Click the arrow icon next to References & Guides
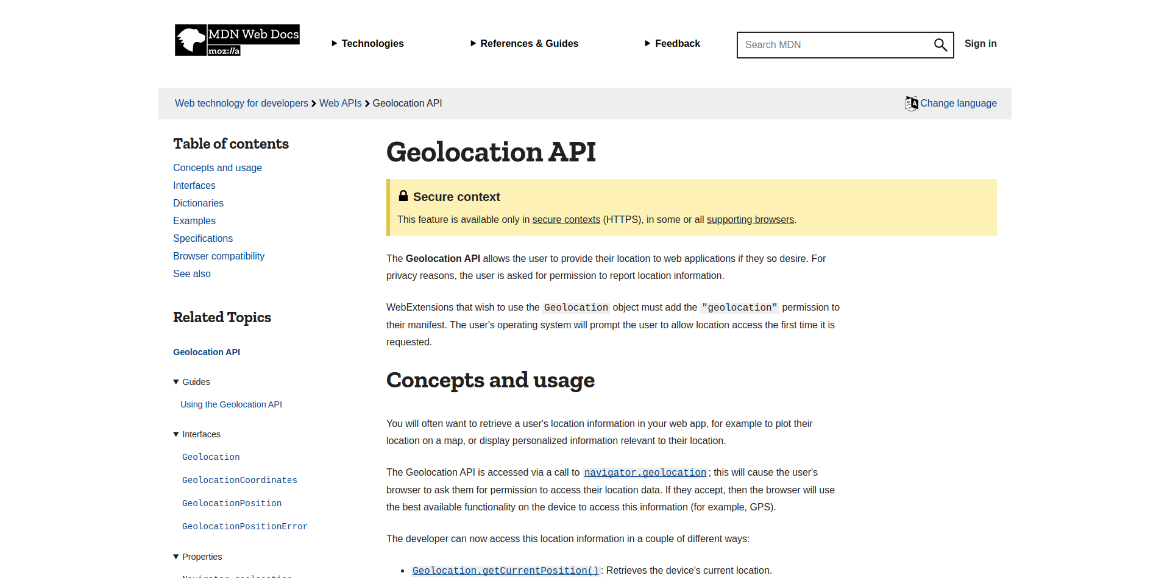Image resolution: width=1170 pixels, height=578 pixels. pos(473,43)
